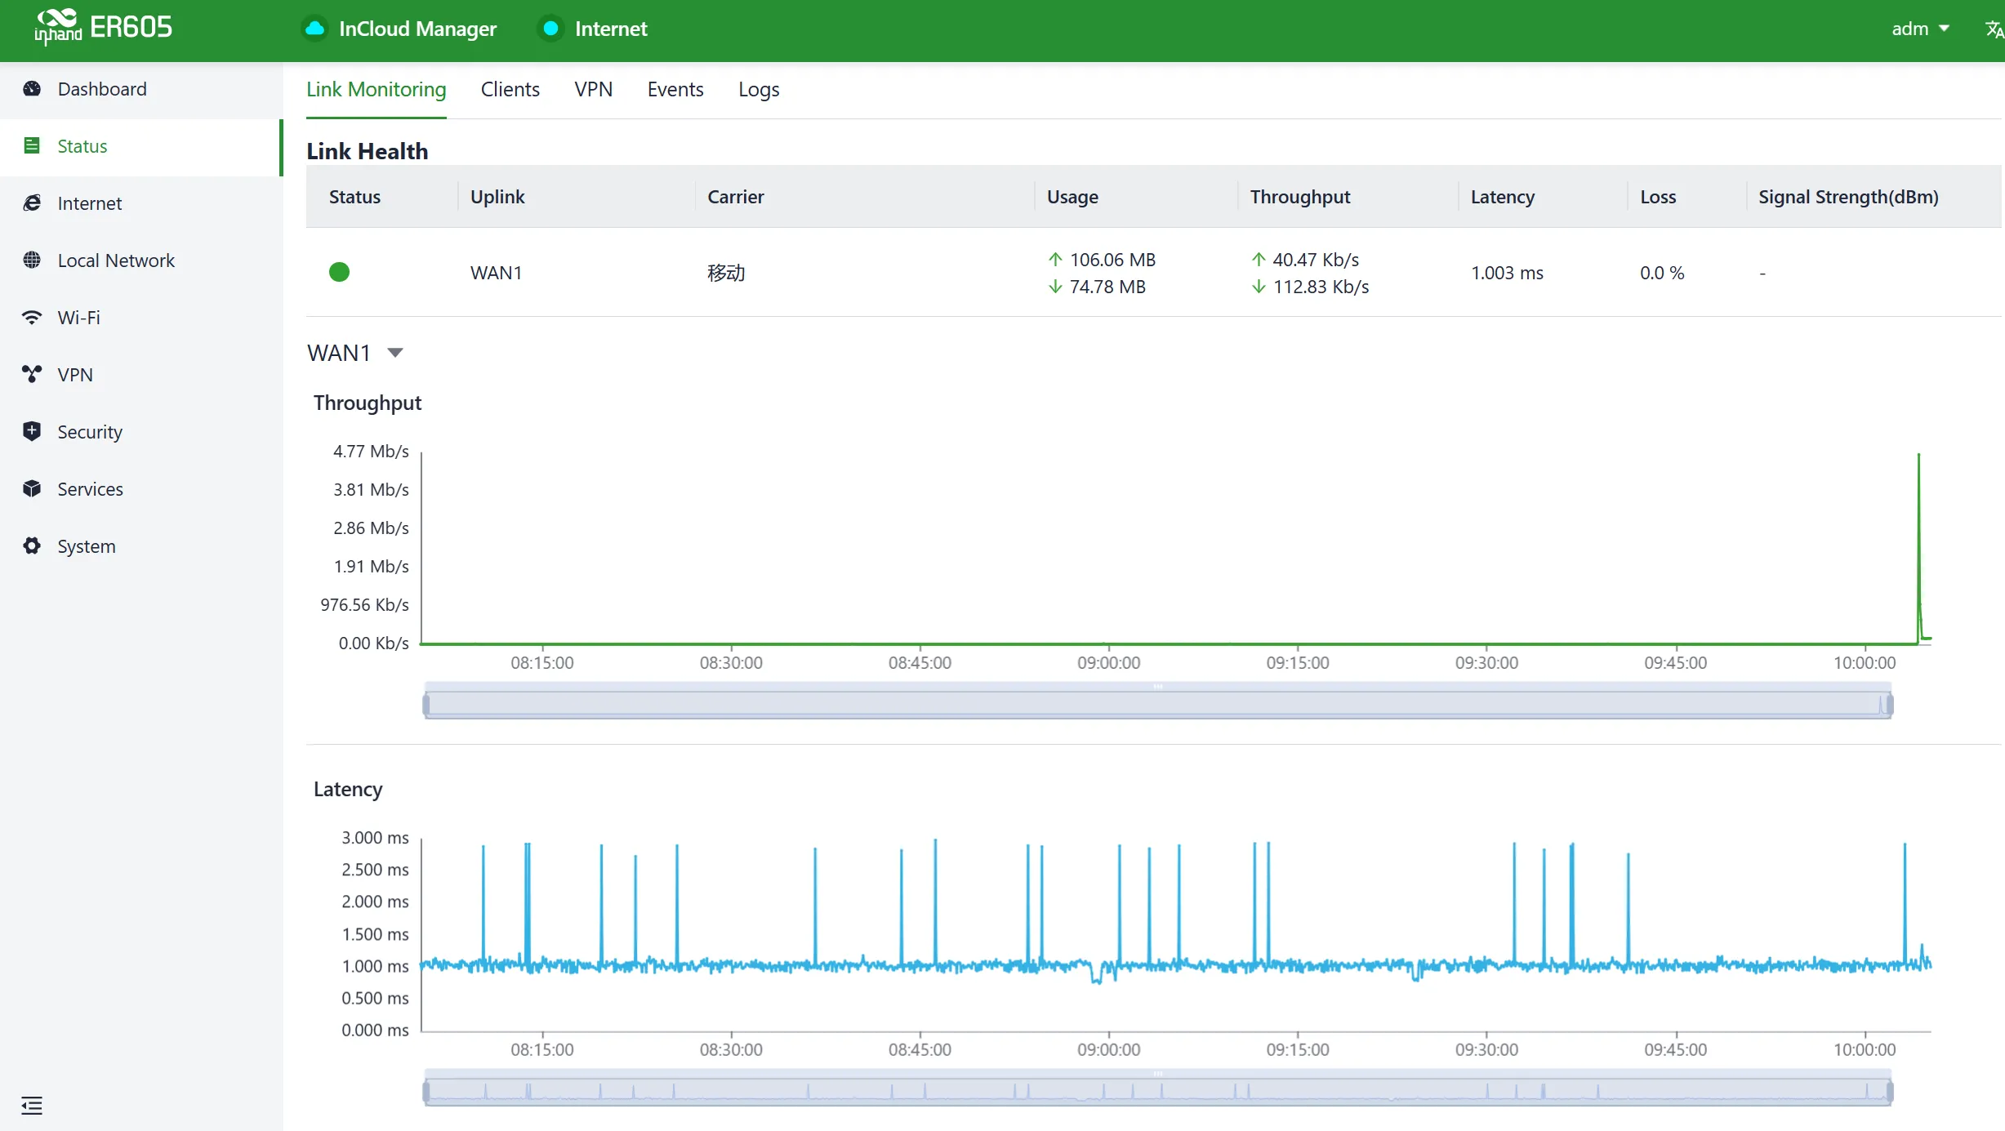
Task: Click the 移动 carrier cell
Action: (x=726, y=273)
